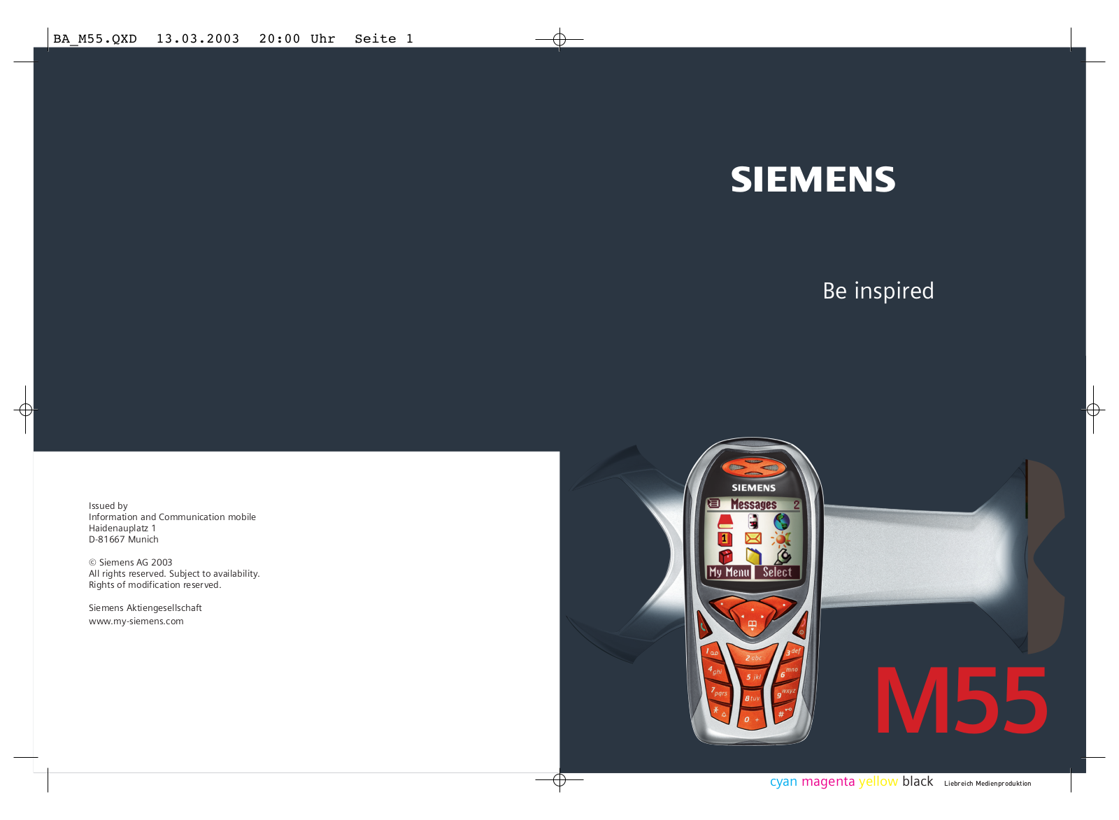Screen dimensions: 1119x820
Task: Select the yellow envelope messages icon
Action: point(753,538)
